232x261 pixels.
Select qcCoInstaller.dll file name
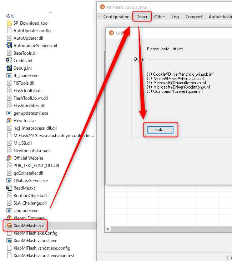28,173
